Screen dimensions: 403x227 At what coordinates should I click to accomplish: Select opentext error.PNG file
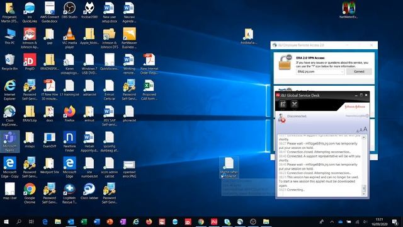point(129,169)
